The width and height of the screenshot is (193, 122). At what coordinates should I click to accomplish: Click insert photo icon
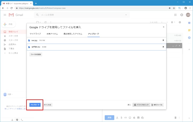point(138,118)
